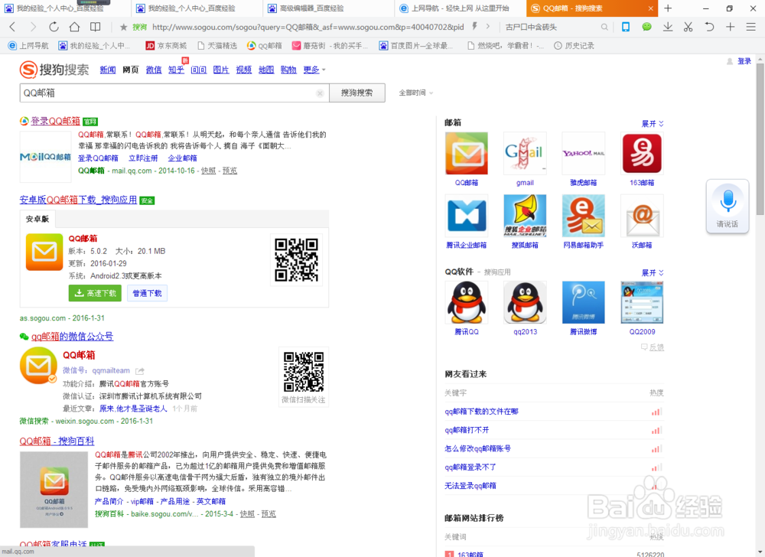Image resolution: width=765 pixels, height=557 pixels.
Task: Click the undo closed tab icon
Action: 709,27
